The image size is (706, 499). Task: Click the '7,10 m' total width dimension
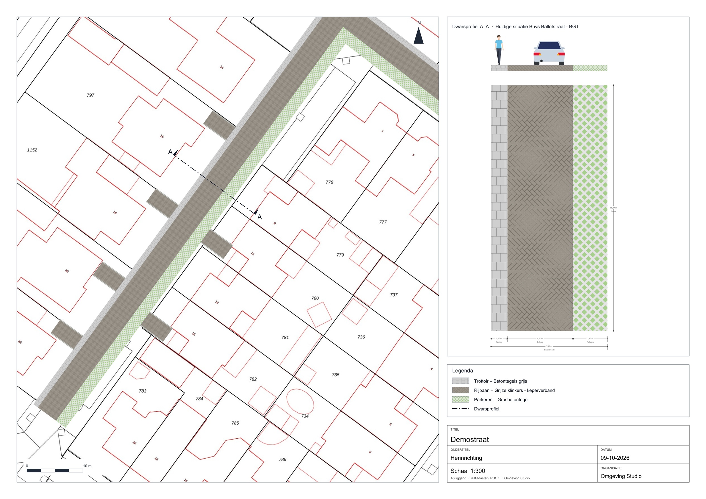[x=549, y=346]
